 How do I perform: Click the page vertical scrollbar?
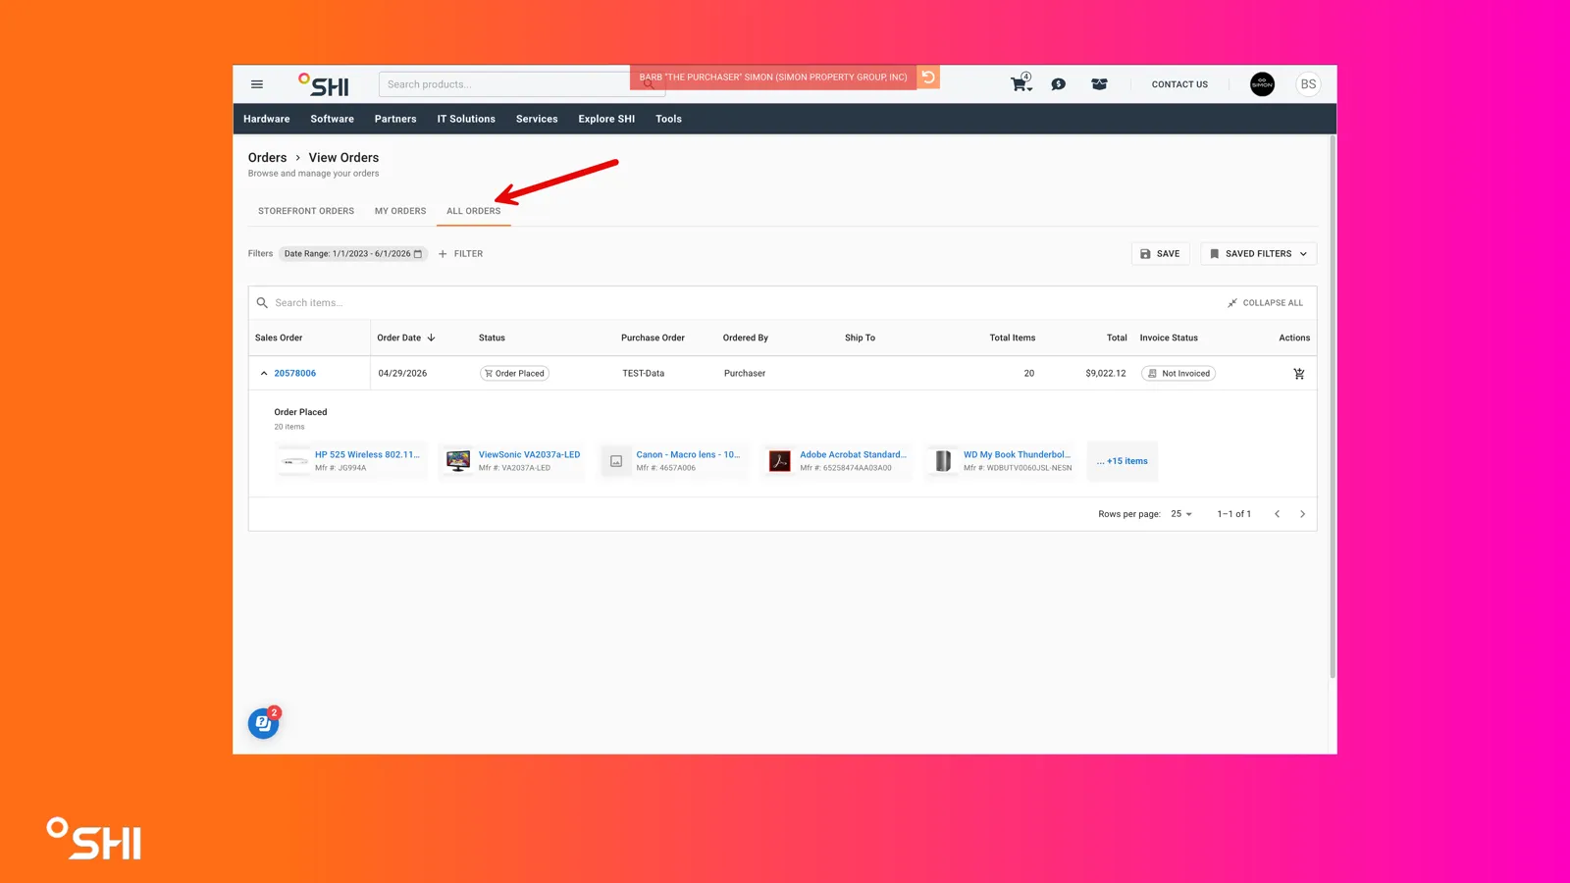coord(1333,407)
